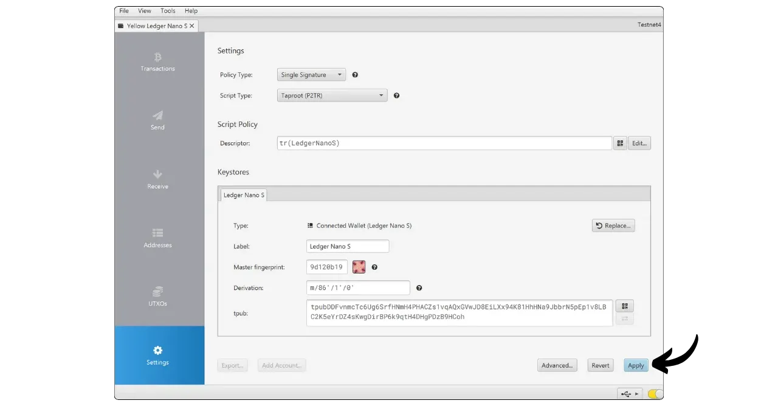The image size is (778, 406).
Task: Click the Apply button
Action: [636, 365]
